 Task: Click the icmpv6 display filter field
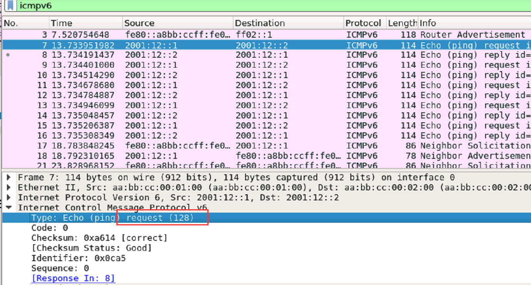pos(274,6)
